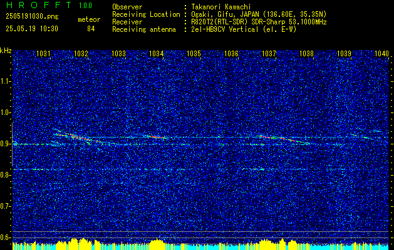
Task: Click the meteor label
Action: (89, 19)
